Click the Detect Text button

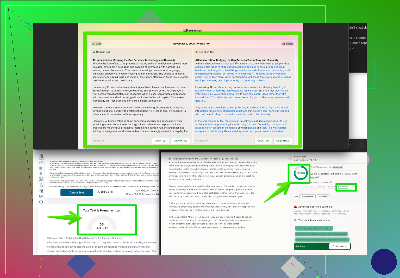click(77, 192)
